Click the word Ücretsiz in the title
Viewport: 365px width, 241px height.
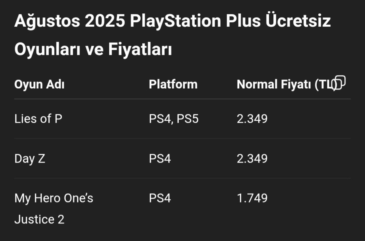point(298,21)
